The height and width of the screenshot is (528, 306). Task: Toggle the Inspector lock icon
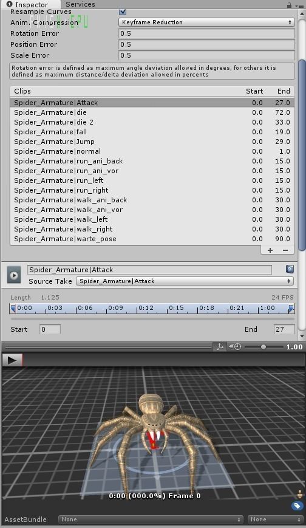pos(289,5)
